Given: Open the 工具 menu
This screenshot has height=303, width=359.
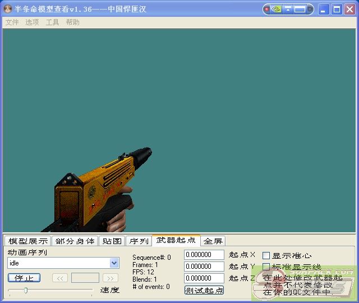Looking at the screenshot, I should 52,22.
